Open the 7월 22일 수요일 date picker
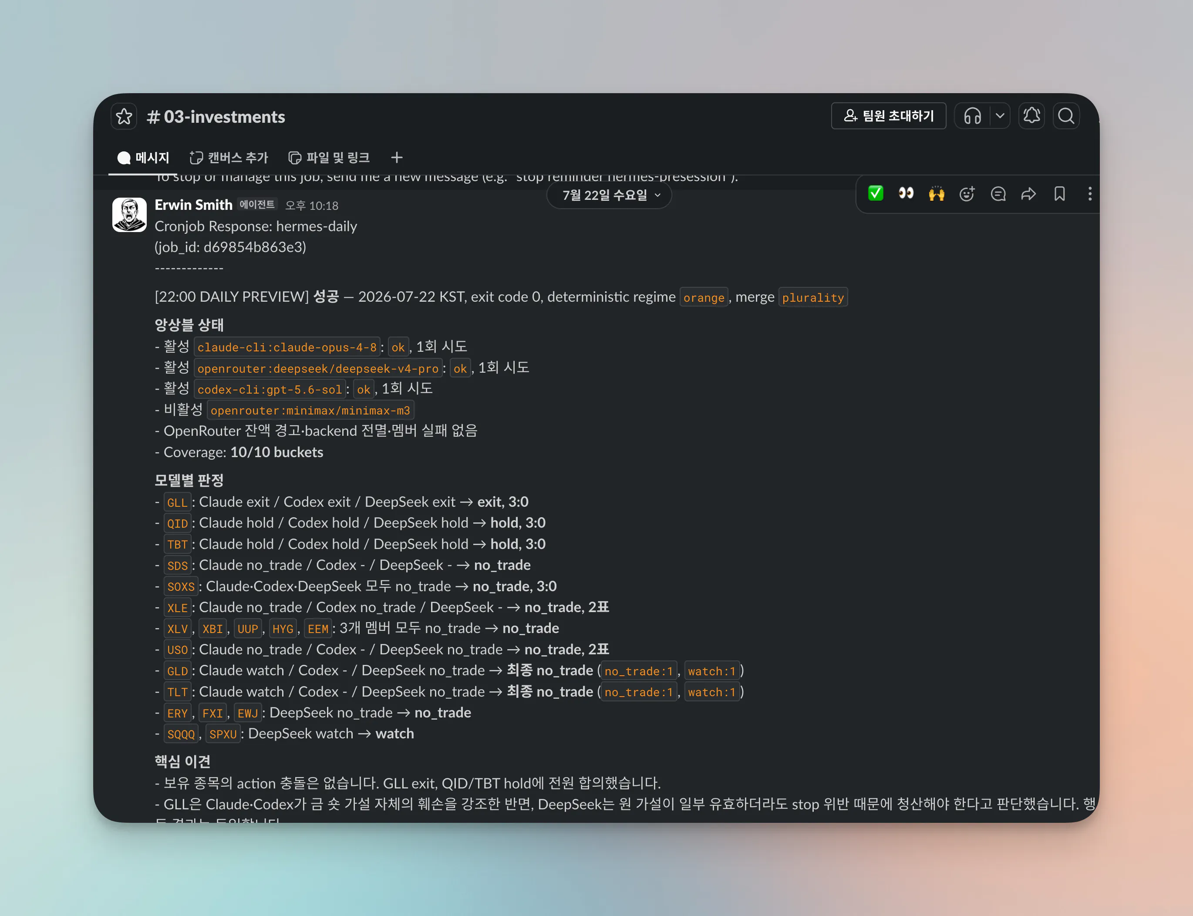1193x916 pixels. pyautogui.click(x=609, y=195)
